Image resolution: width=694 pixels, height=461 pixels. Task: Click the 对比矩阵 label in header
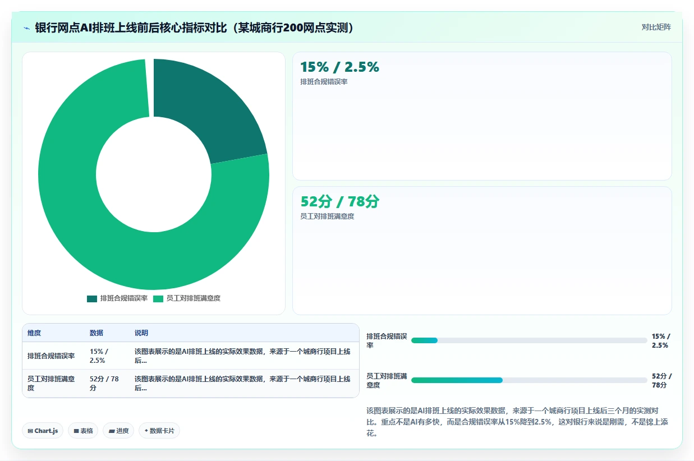point(656,27)
